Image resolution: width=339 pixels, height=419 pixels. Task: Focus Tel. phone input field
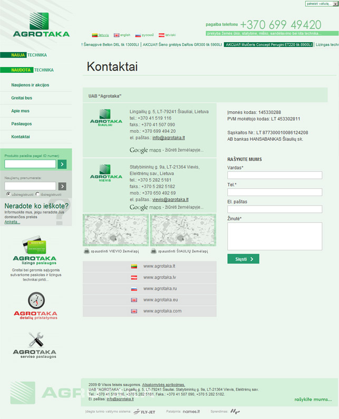pyautogui.click(x=275, y=192)
